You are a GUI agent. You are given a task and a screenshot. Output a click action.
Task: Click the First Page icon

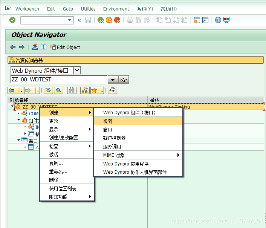tap(159, 20)
